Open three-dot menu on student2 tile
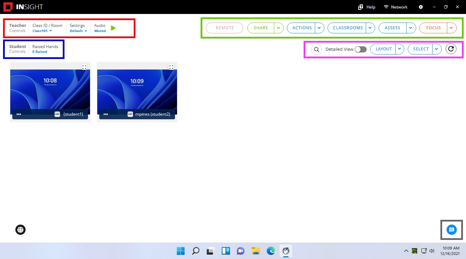The image size is (466, 259). point(106,115)
